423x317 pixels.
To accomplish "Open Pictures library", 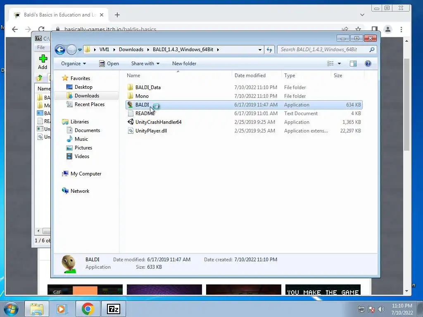I will click(x=83, y=148).
